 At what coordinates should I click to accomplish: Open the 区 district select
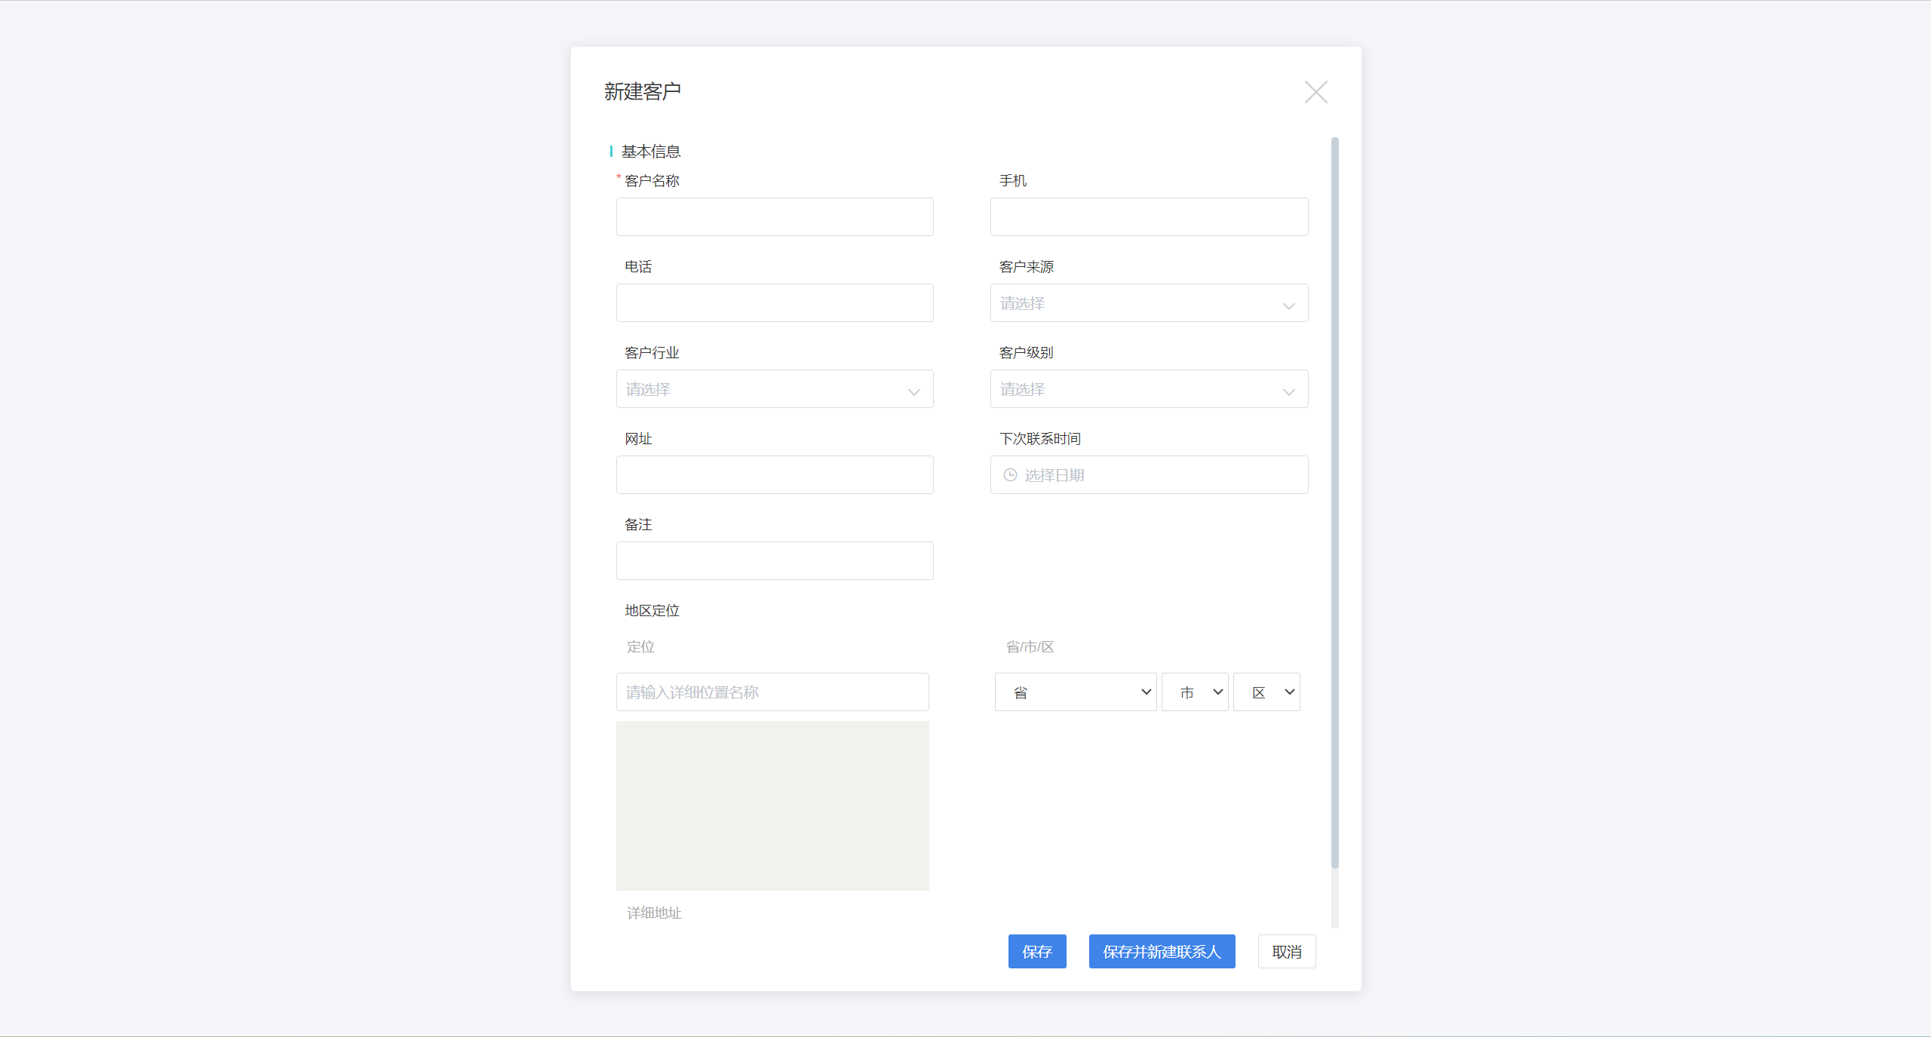1266,692
